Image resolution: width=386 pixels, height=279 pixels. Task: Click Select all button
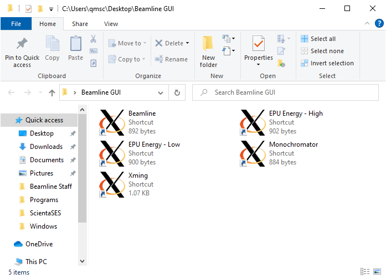pyautogui.click(x=318, y=39)
